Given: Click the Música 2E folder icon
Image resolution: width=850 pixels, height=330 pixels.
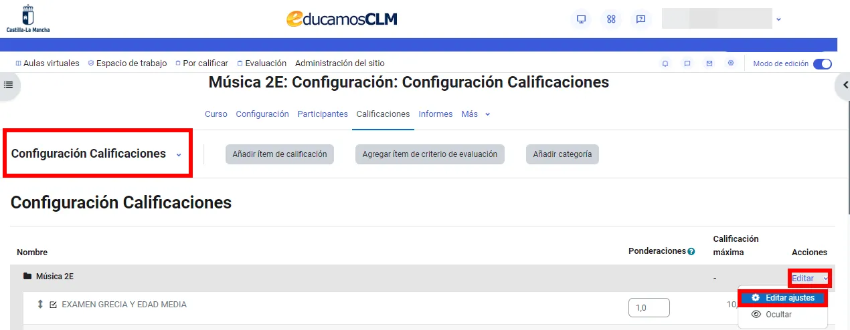Looking at the screenshot, I should click(x=27, y=276).
